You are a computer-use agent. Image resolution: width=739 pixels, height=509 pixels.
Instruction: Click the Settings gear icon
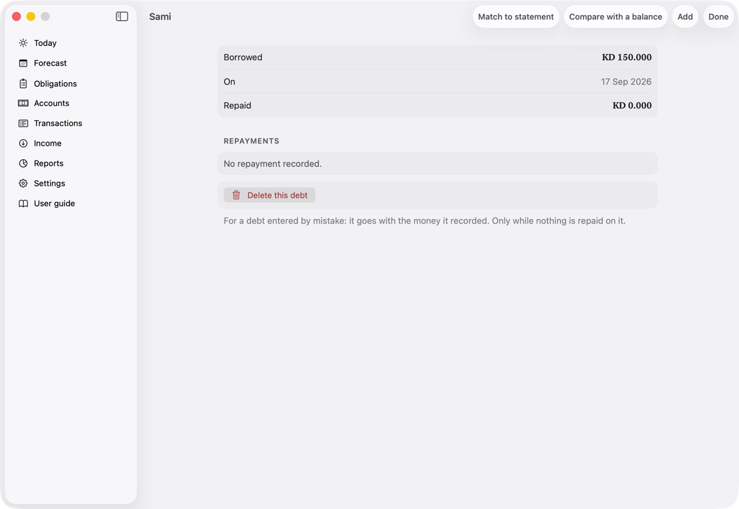23,184
